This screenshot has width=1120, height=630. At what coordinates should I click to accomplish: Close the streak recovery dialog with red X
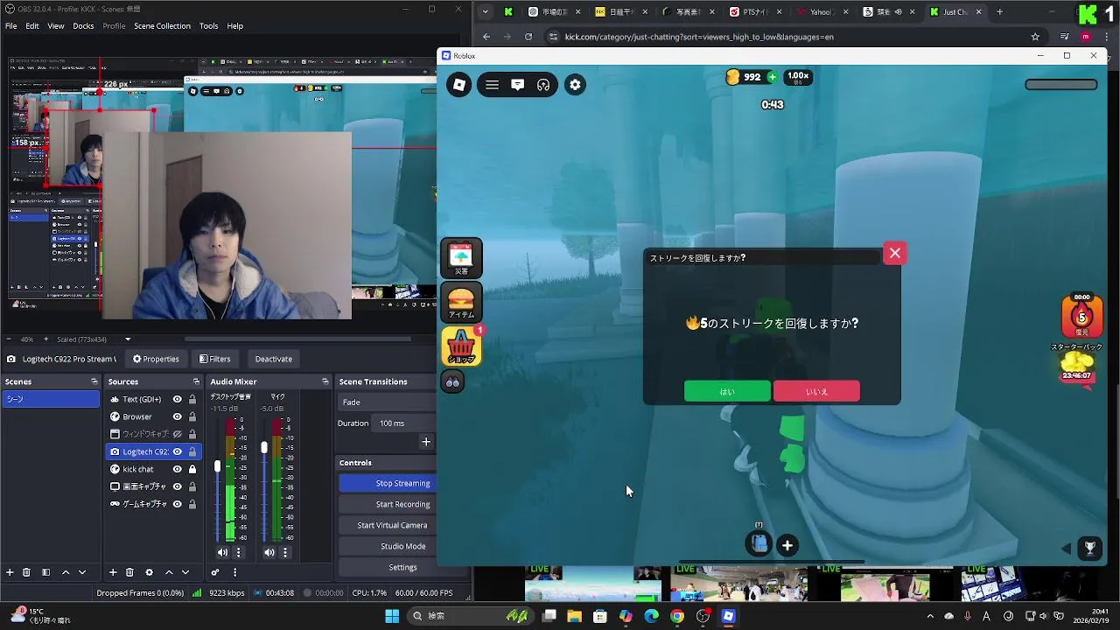coord(894,254)
